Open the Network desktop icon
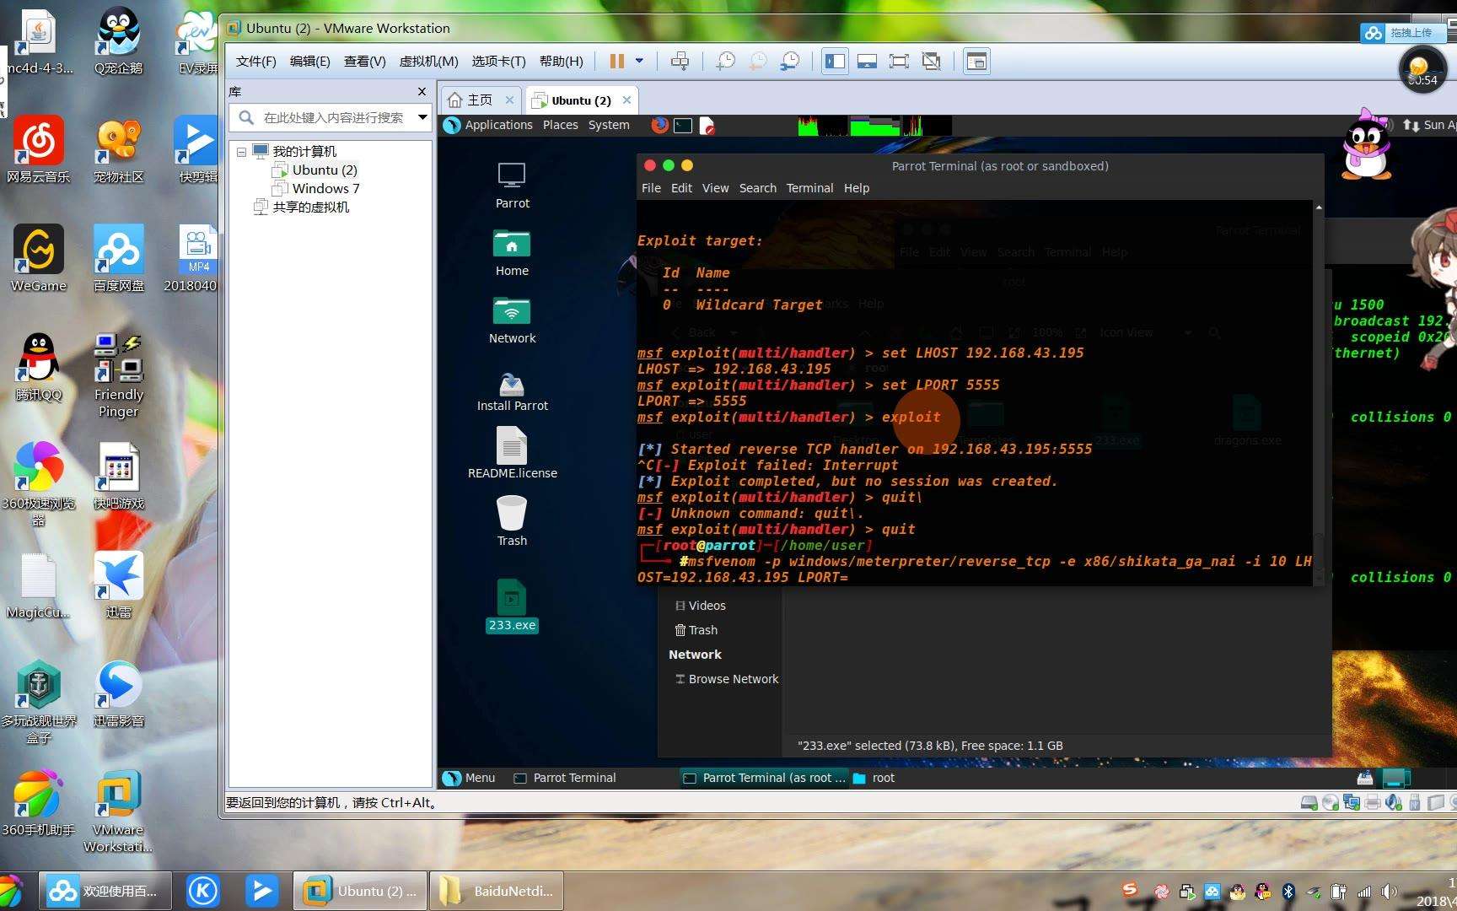The image size is (1457, 911). [x=512, y=320]
